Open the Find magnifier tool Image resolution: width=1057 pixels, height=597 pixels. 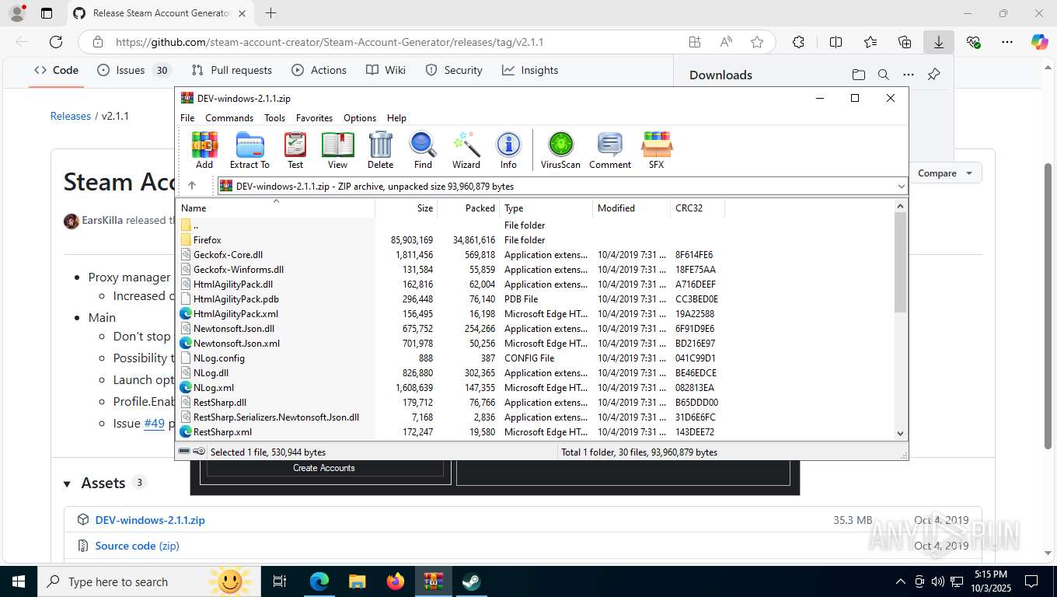(423, 150)
